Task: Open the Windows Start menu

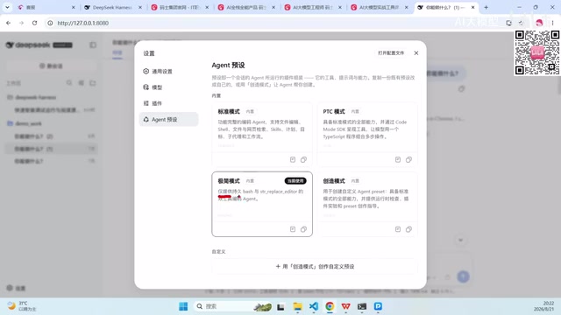Action: [183, 306]
